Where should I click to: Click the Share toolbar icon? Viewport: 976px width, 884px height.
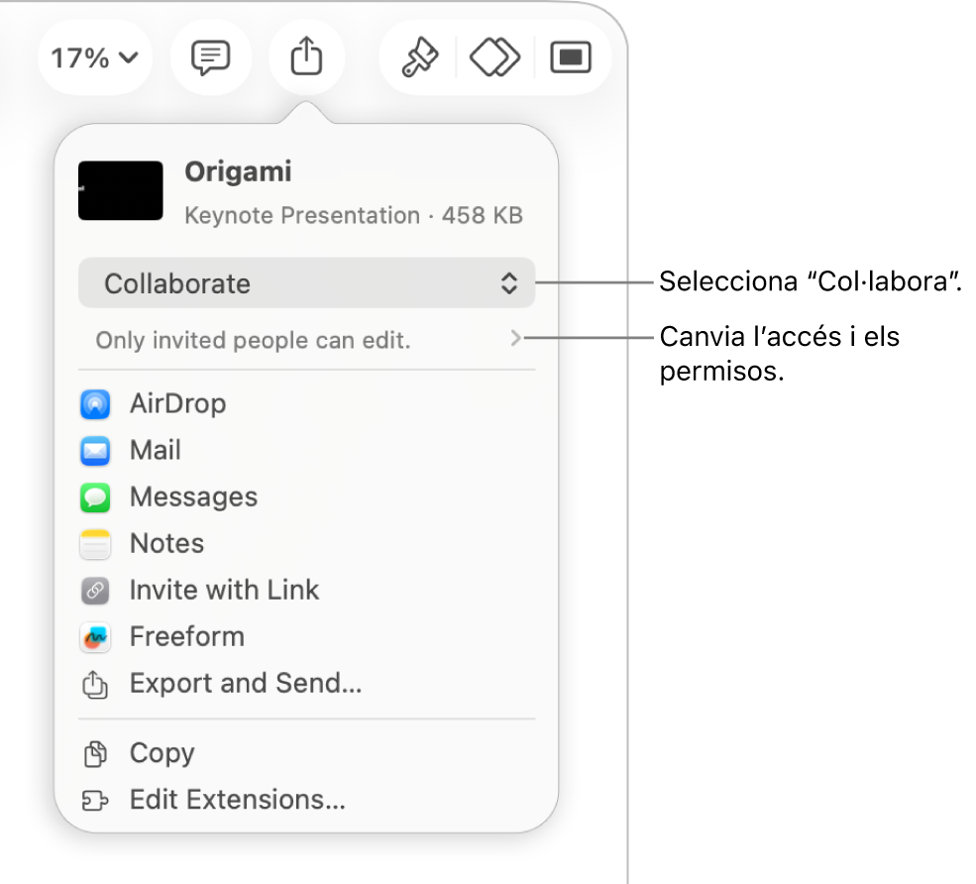click(x=307, y=58)
